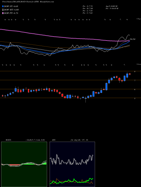Click the 'Pre H: 7.89' value
This screenshot has height=187, width=141.
[x=88, y=8]
